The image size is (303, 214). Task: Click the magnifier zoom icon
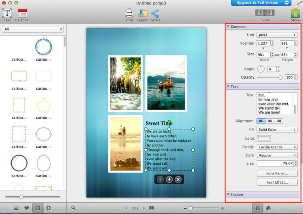coord(74,208)
